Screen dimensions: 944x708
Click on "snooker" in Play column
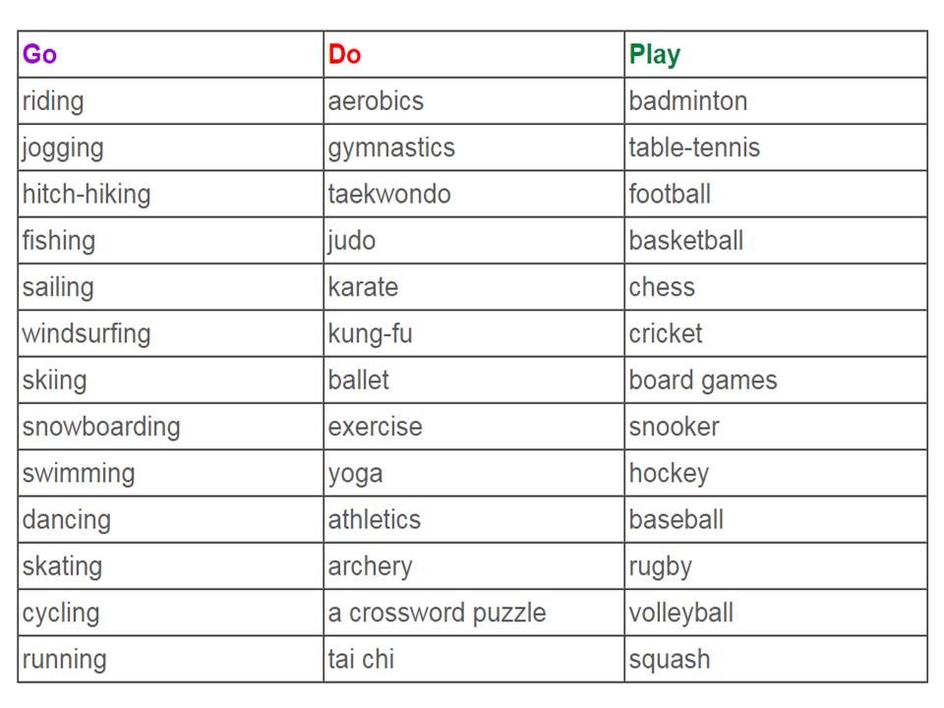(674, 427)
